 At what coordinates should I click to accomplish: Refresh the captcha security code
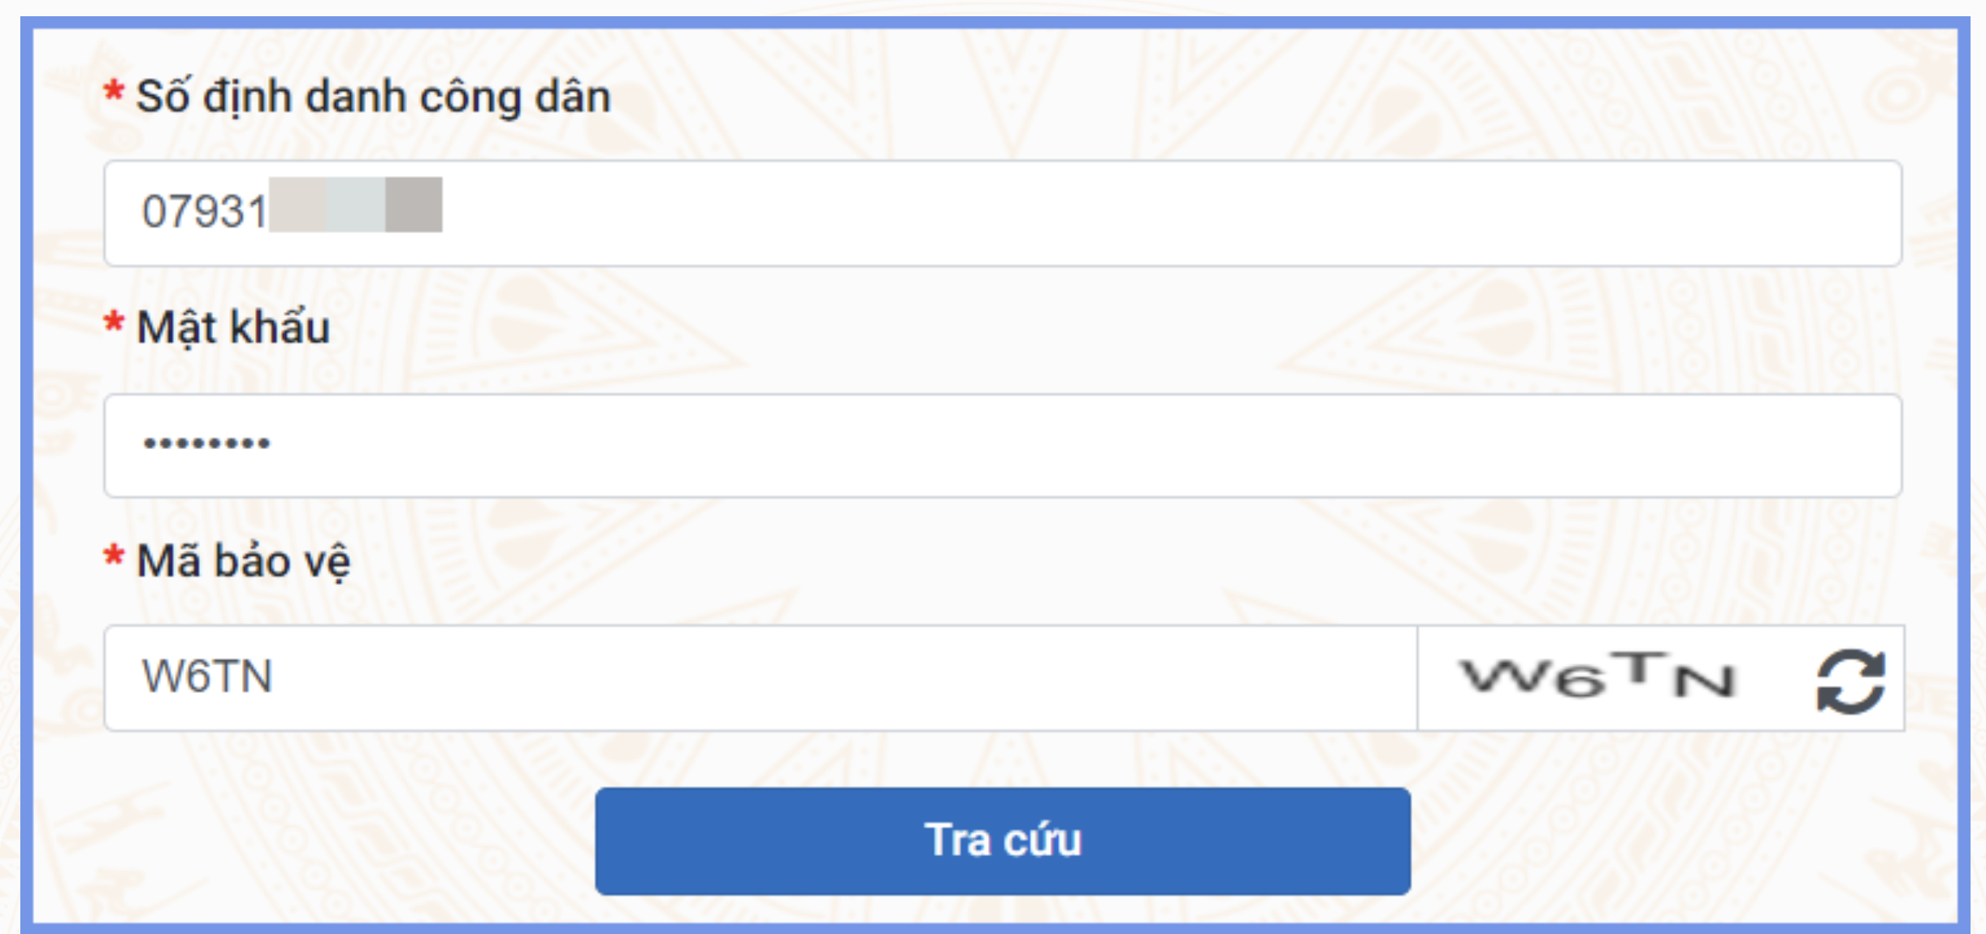pos(1850,681)
